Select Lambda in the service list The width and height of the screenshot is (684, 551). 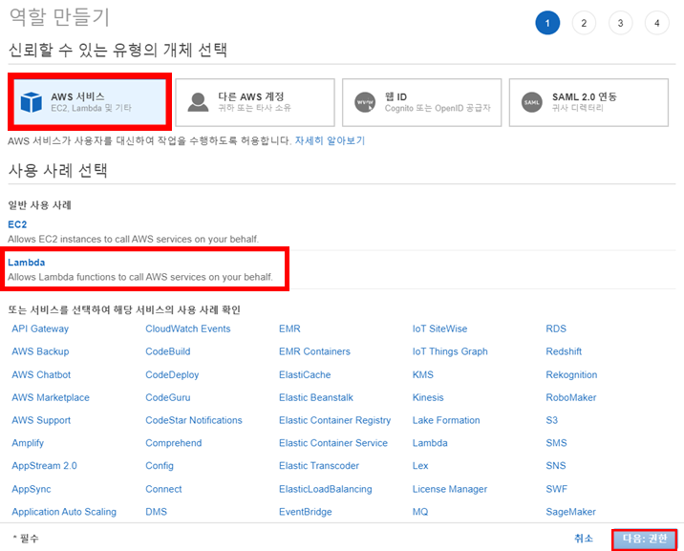[x=430, y=443]
